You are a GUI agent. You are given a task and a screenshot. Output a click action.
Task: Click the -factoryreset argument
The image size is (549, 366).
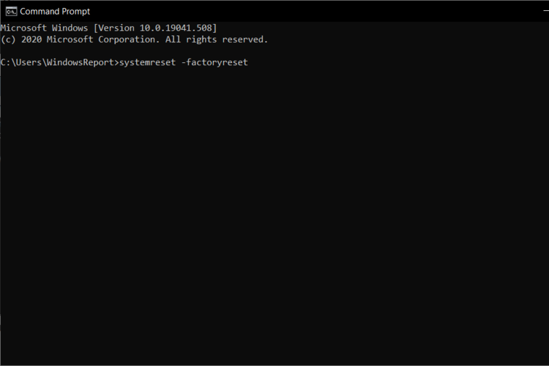(x=214, y=62)
